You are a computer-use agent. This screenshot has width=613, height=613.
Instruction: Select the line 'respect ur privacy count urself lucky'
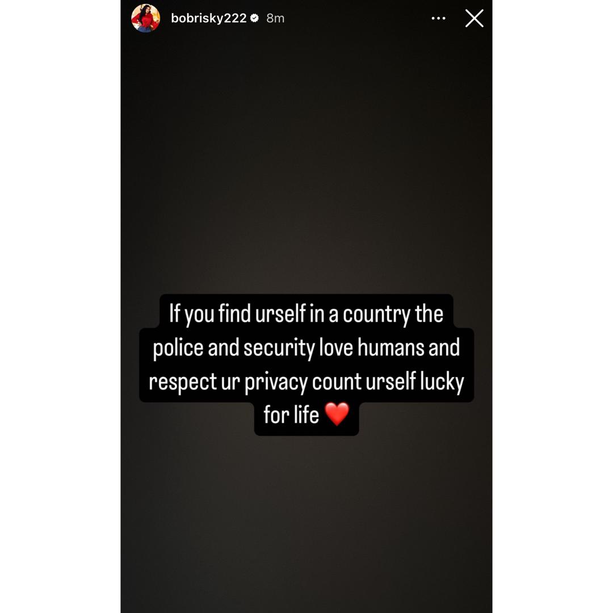point(306,381)
